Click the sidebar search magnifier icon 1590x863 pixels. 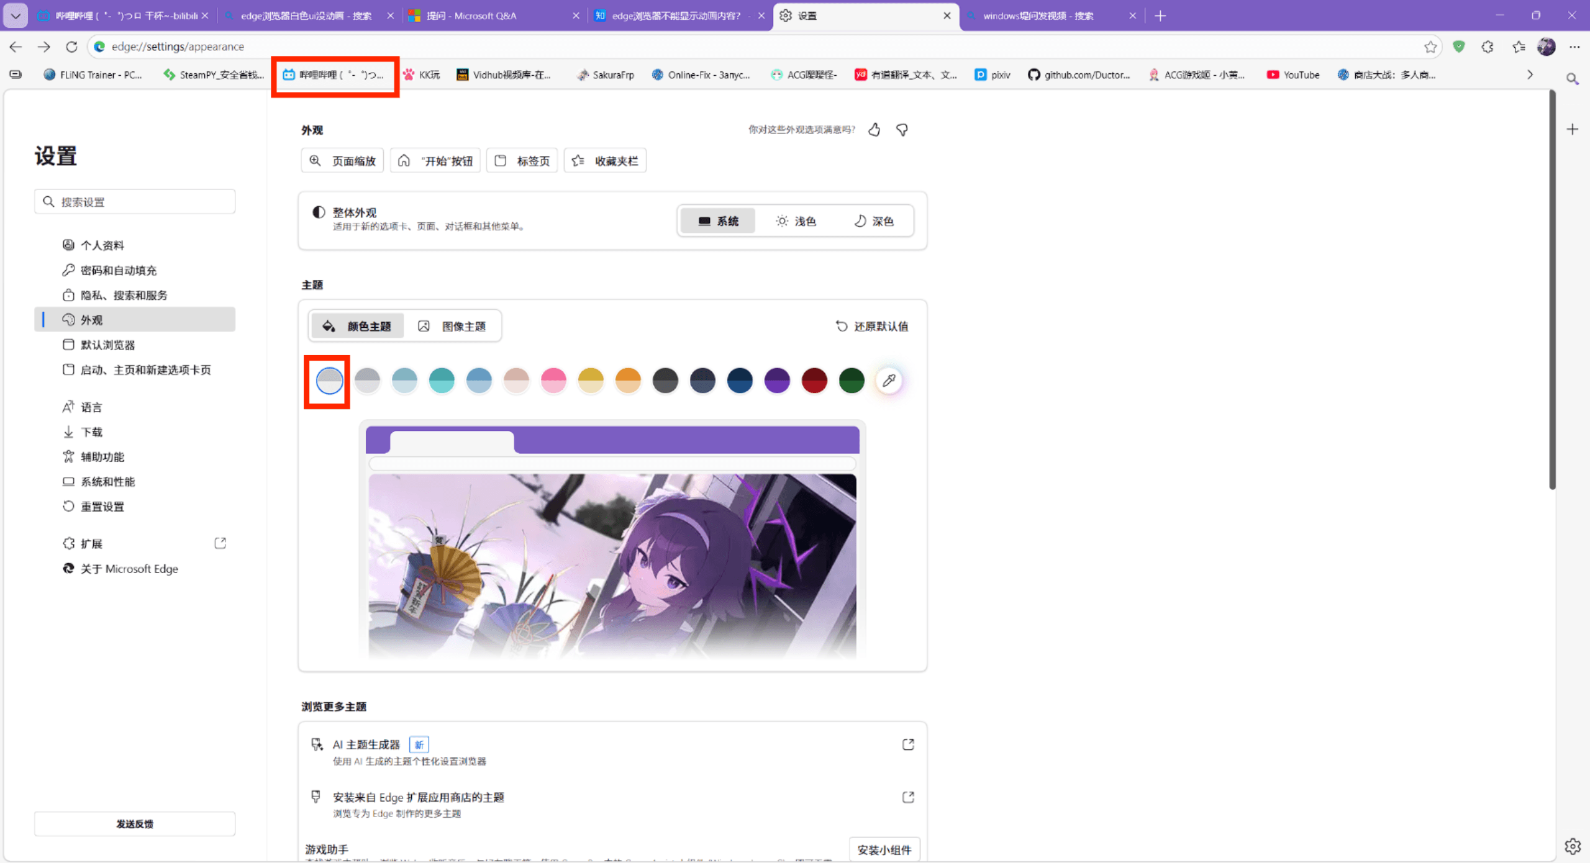coord(1572,79)
